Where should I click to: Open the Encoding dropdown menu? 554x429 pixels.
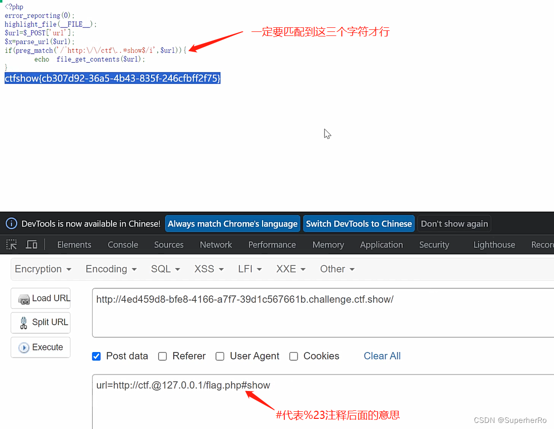tap(111, 269)
